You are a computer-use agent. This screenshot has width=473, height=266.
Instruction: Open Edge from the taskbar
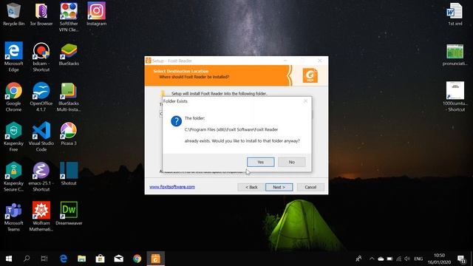[x=64, y=259]
